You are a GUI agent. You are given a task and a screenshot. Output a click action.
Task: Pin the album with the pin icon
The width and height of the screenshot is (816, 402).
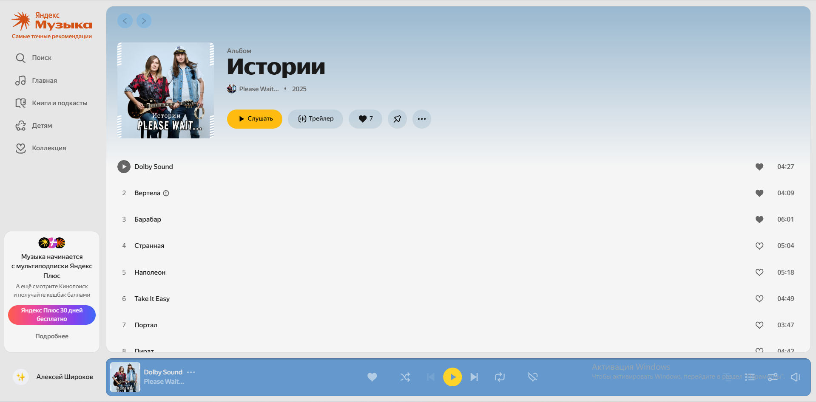pos(397,119)
